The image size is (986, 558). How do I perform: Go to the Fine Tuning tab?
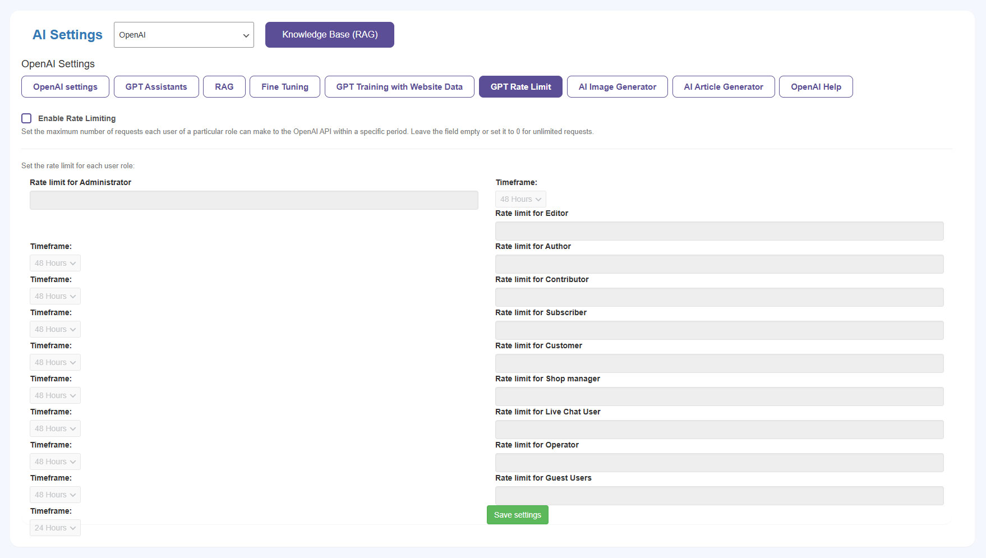(284, 87)
